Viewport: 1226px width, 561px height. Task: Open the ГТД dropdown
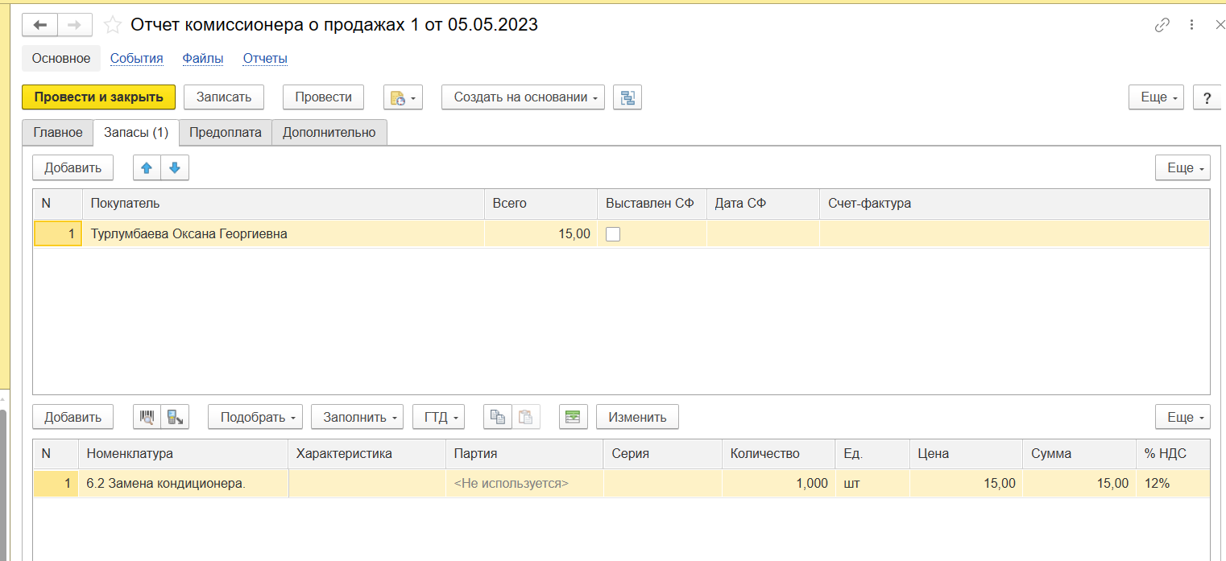pyautogui.click(x=438, y=417)
